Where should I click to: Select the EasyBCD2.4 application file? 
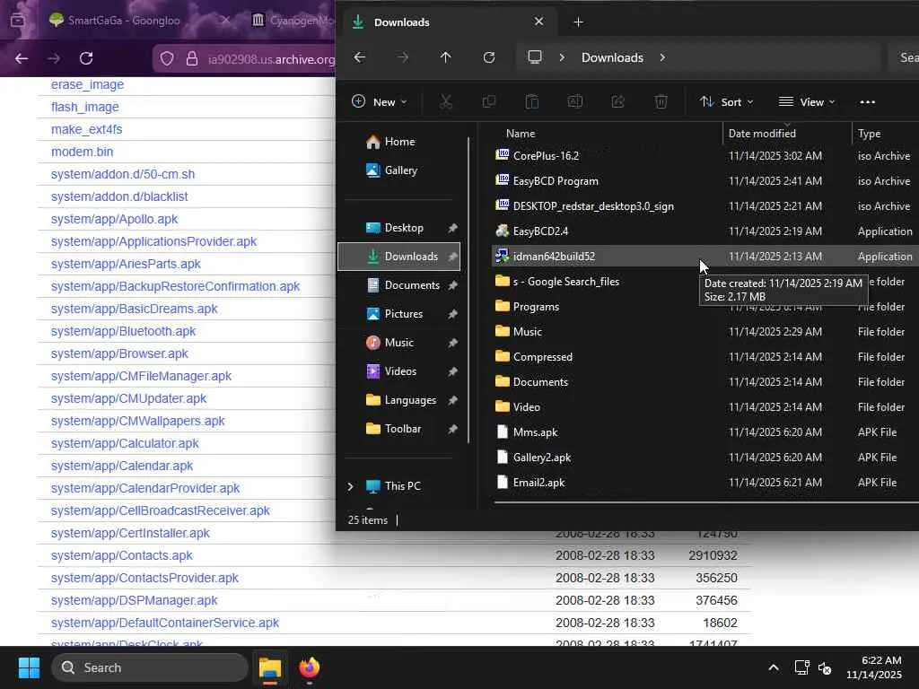coord(704,231)
